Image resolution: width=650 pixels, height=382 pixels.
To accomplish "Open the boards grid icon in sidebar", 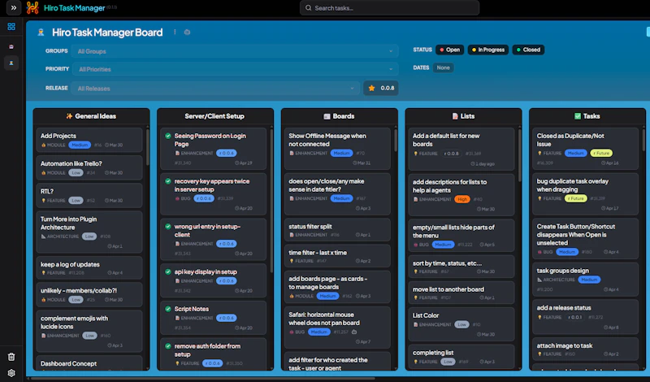I will tap(11, 27).
